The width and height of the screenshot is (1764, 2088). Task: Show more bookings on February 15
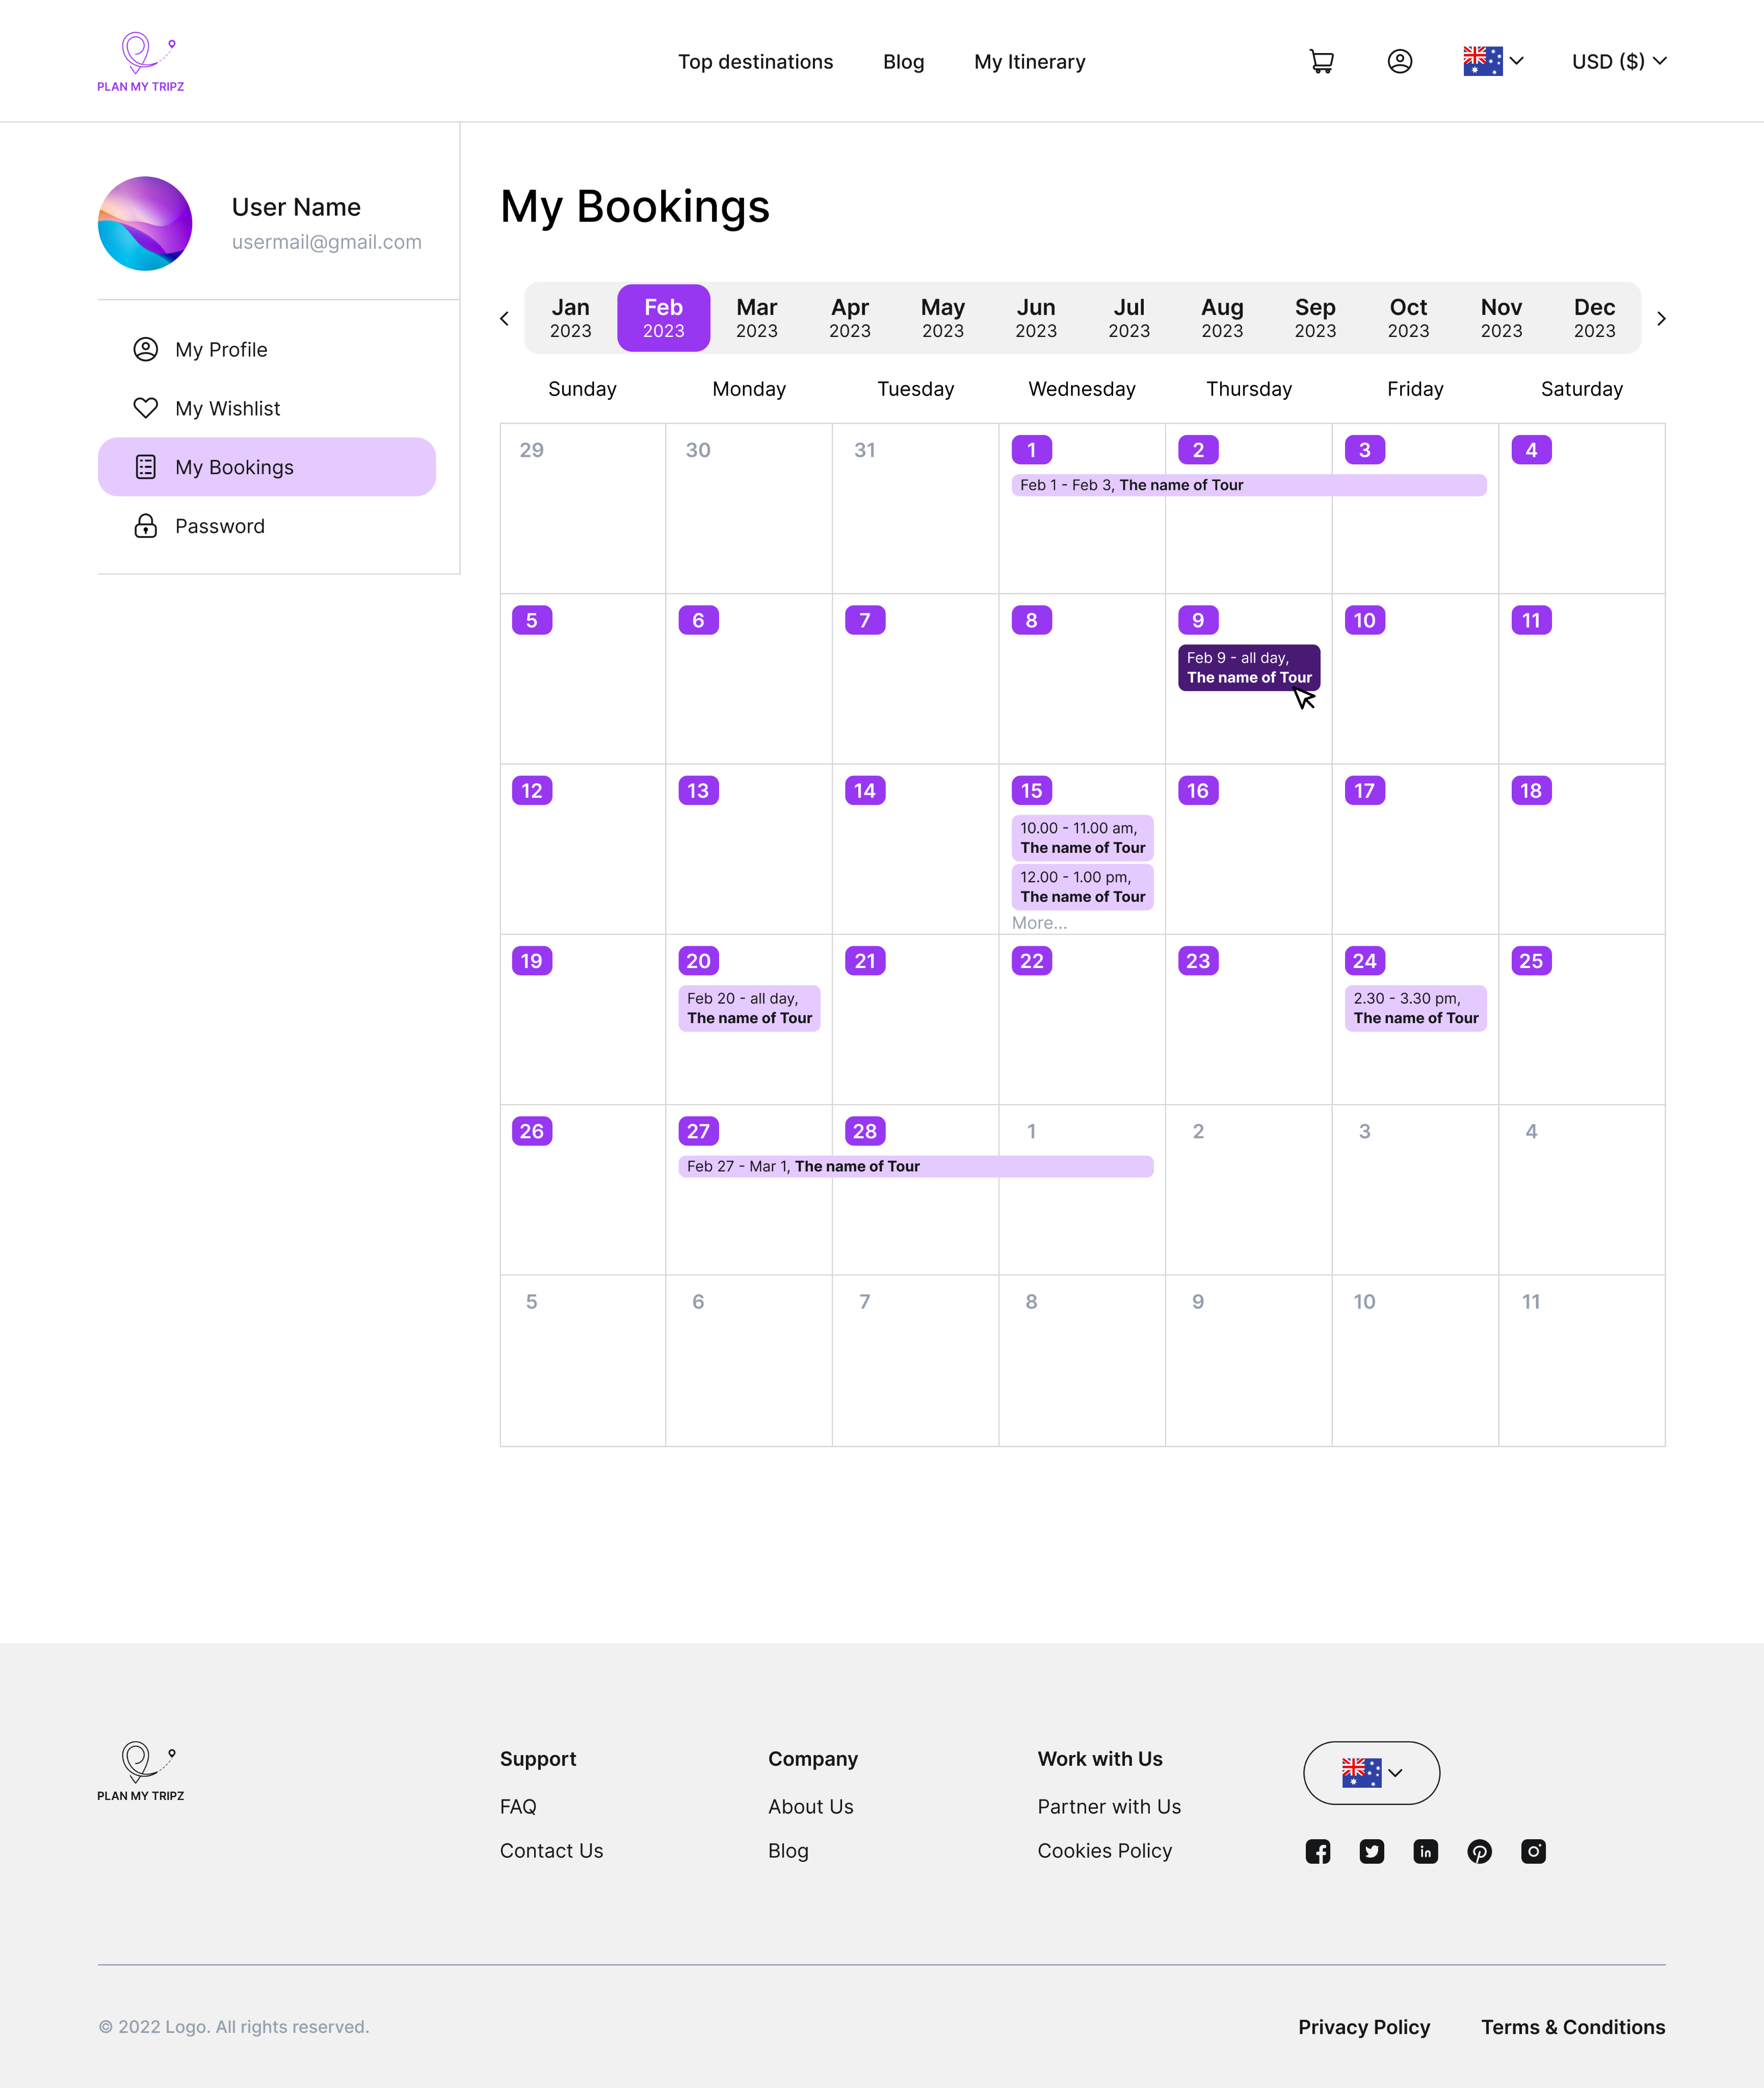(1039, 923)
